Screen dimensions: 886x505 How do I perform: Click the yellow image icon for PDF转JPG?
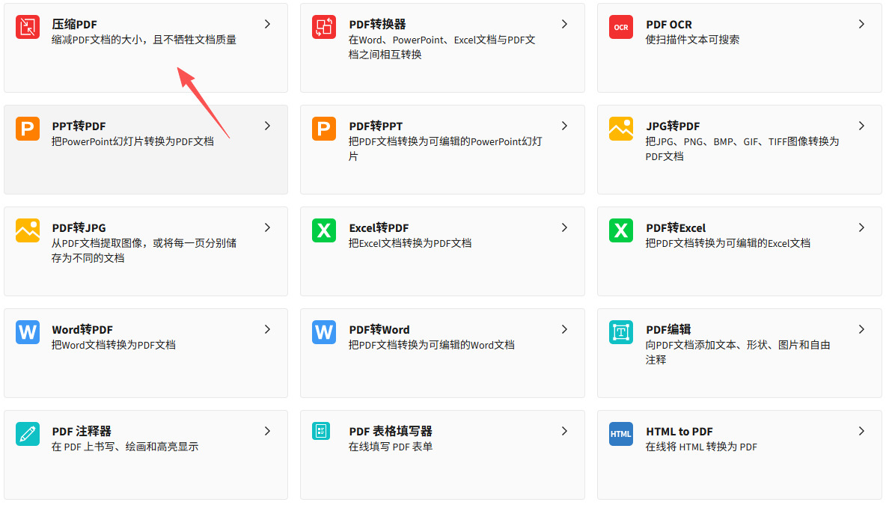coord(27,230)
